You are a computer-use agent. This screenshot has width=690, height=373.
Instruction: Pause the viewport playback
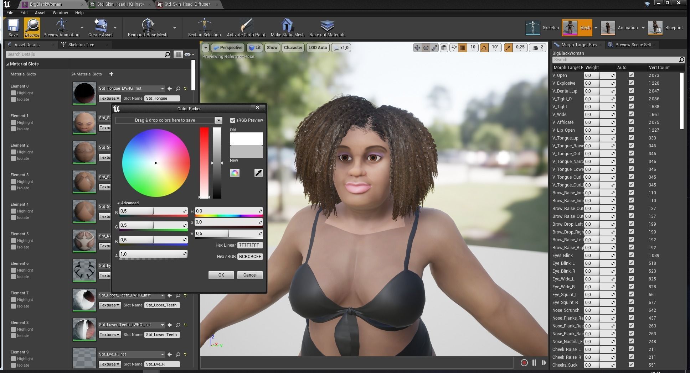point(534,363)
